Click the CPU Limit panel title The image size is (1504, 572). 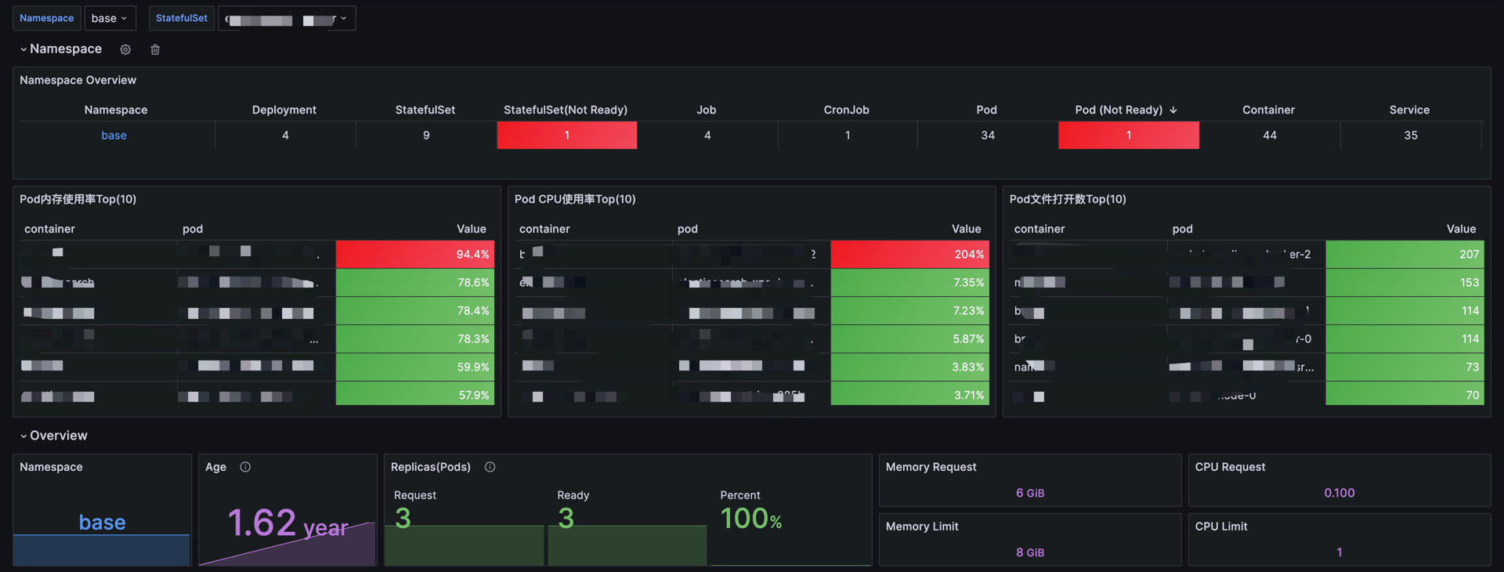point(1221,527)
